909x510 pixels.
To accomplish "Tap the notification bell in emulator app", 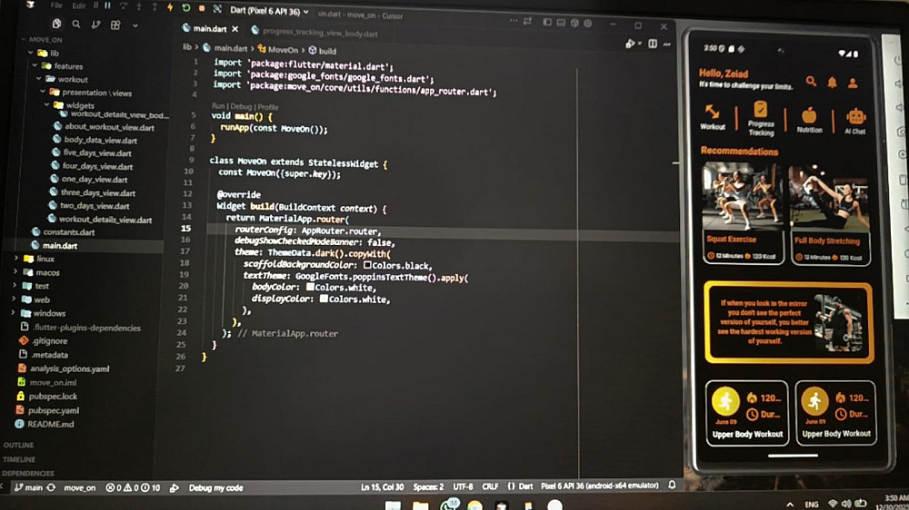I will [x=832, y=83].
